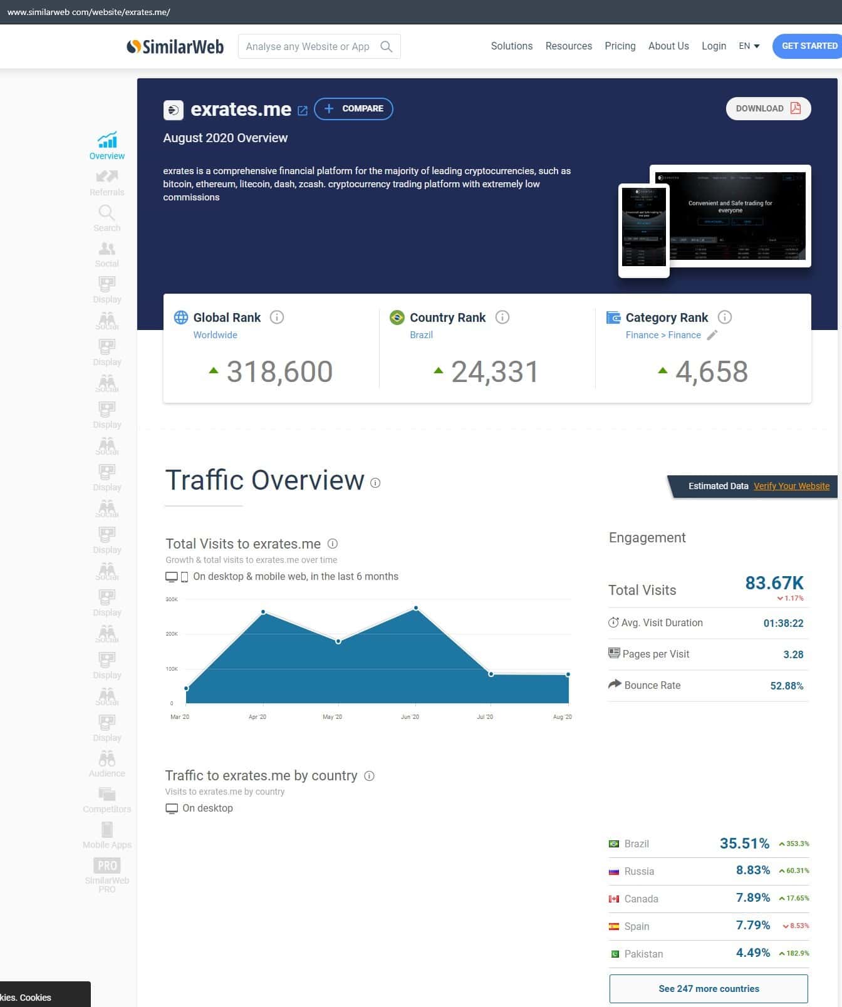Go to Referrals in the sidebar
Image resolution: width=842 pixels, height=1007 pixels.
click(x=107, y=183)
